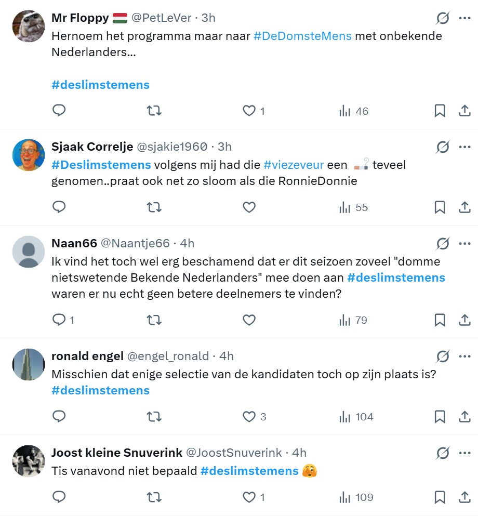The width and height of the screenshot is (478, 516).
Task: Share Naan66's tweet
Action: (464, 320)
